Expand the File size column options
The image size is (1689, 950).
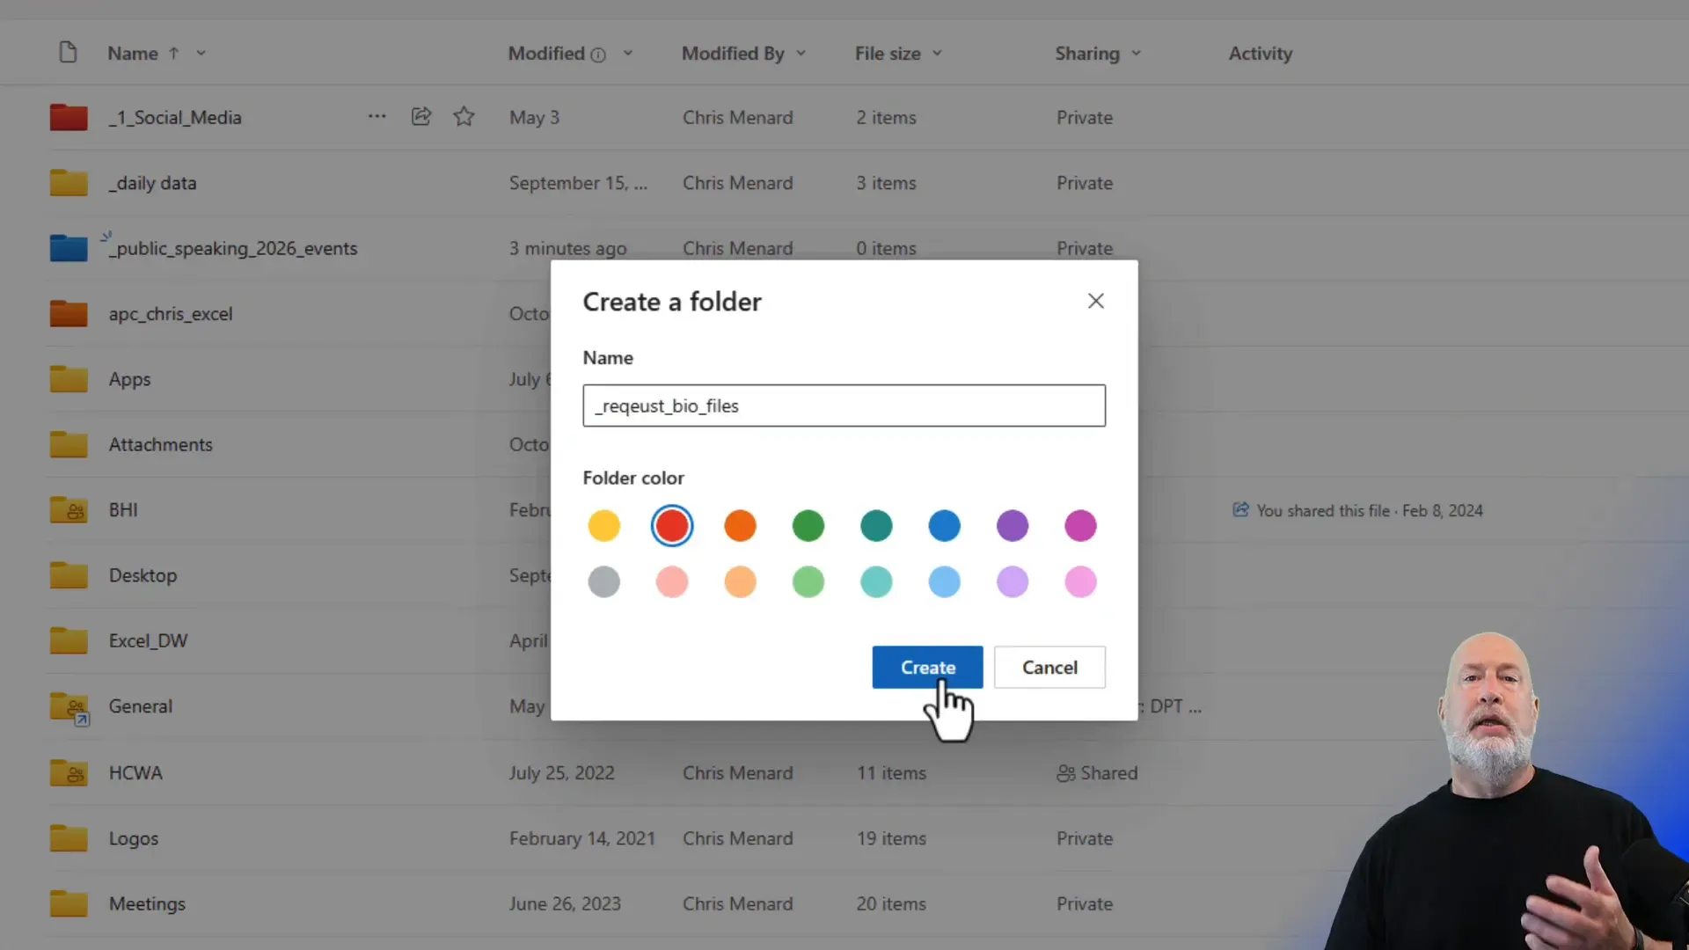click(938, 54)
